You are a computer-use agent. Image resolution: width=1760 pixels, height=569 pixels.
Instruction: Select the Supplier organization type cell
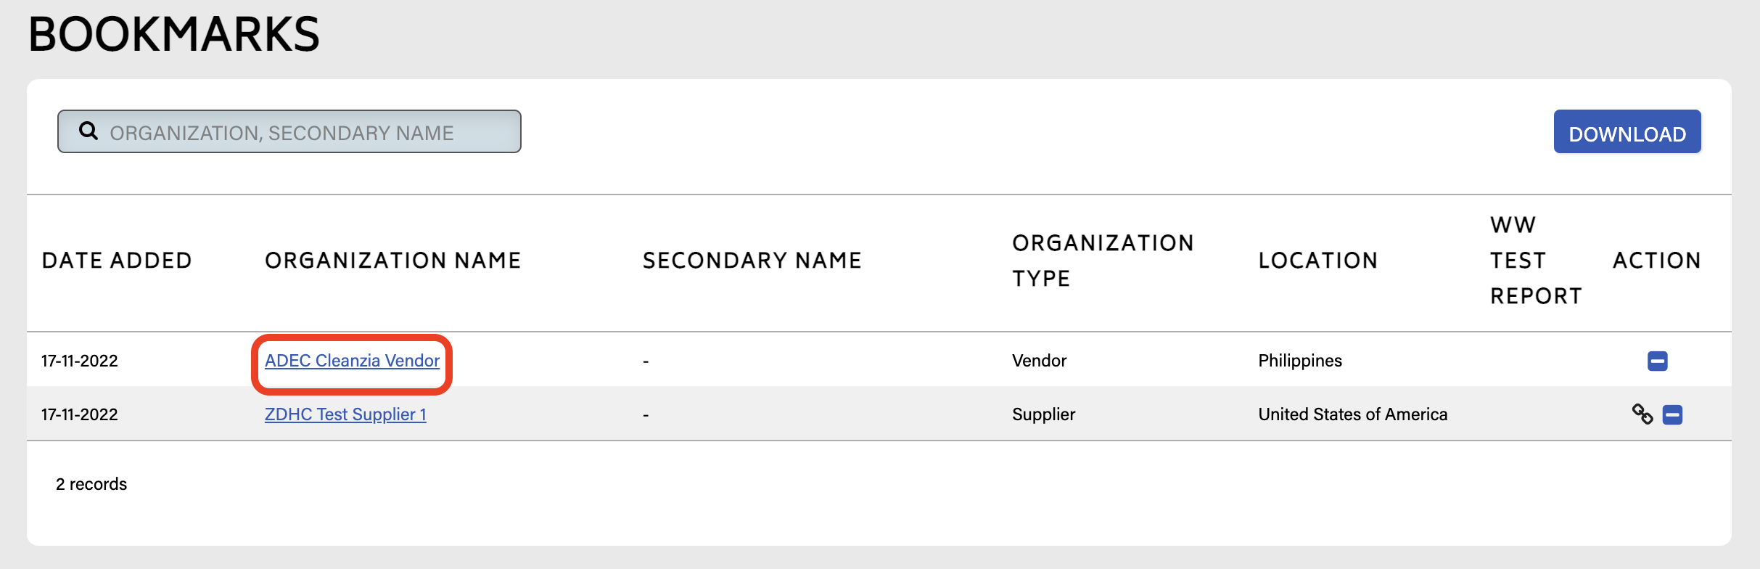tap(1043, 414)
